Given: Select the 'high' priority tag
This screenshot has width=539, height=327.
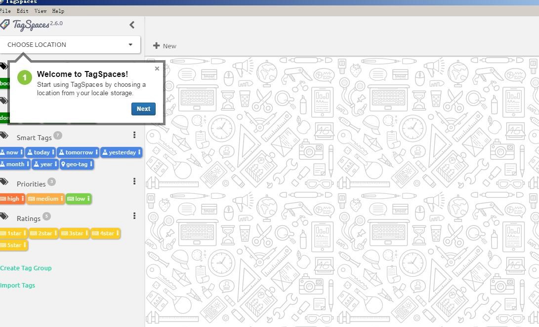Looking at the screenshot, I should click(x=12, y=199).
